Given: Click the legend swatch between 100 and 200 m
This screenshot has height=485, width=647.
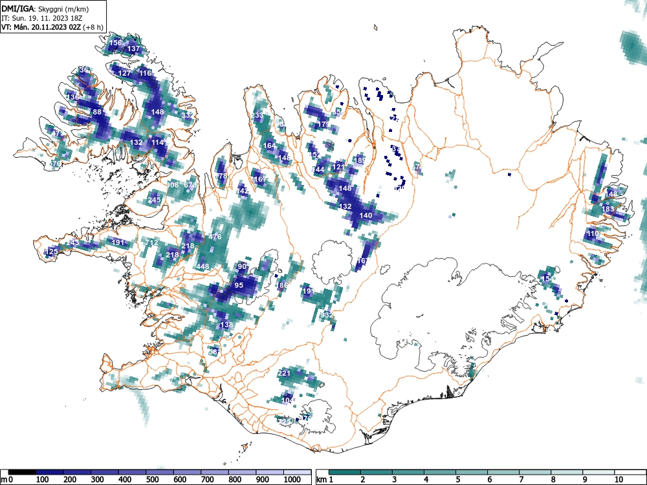Looking at the screenshot, I should [50, 472].
